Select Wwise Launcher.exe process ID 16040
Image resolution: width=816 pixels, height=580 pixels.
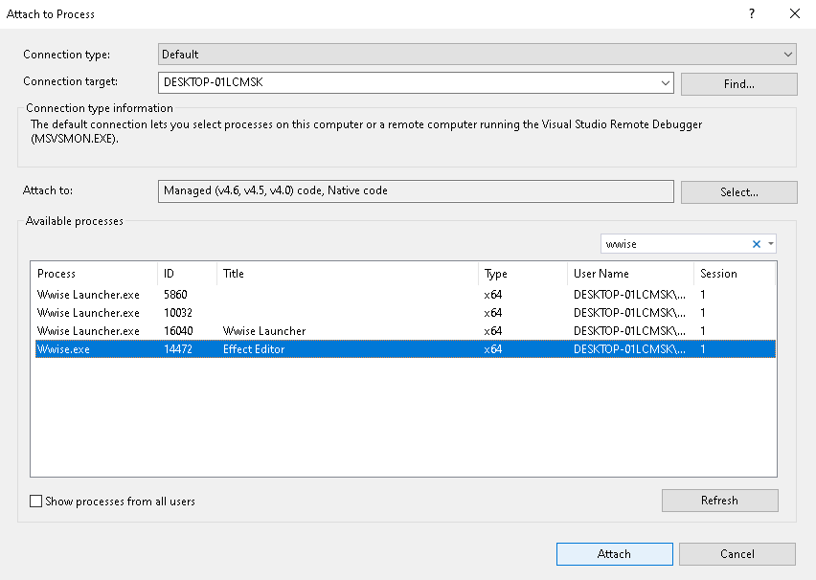405,331
